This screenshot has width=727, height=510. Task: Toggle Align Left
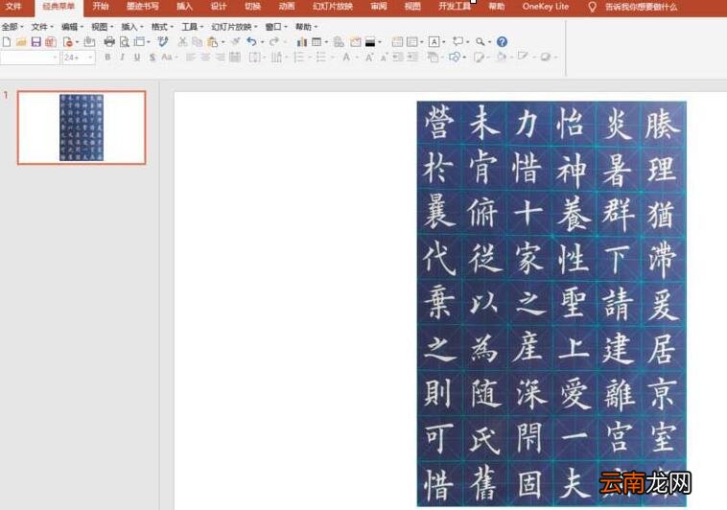coord(190,58)
